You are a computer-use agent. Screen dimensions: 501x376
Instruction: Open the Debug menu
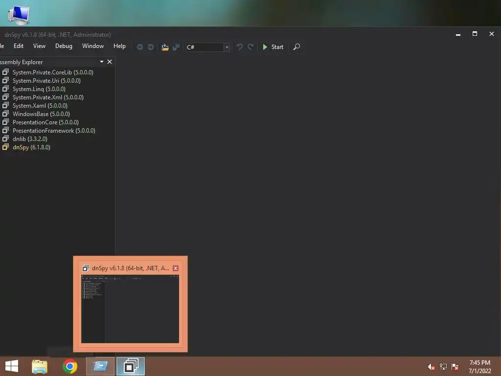click(64, 46)
